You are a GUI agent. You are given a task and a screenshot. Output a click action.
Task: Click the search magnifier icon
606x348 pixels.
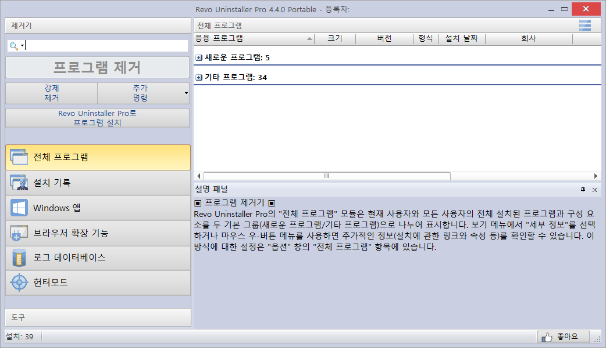point(13,46)
